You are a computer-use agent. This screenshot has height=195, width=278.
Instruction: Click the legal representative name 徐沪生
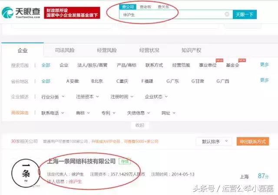(77, 174)
